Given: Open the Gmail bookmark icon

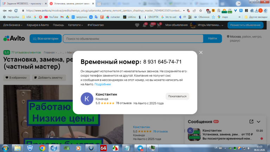Looking at the screenshot, I should coord(62,17).
